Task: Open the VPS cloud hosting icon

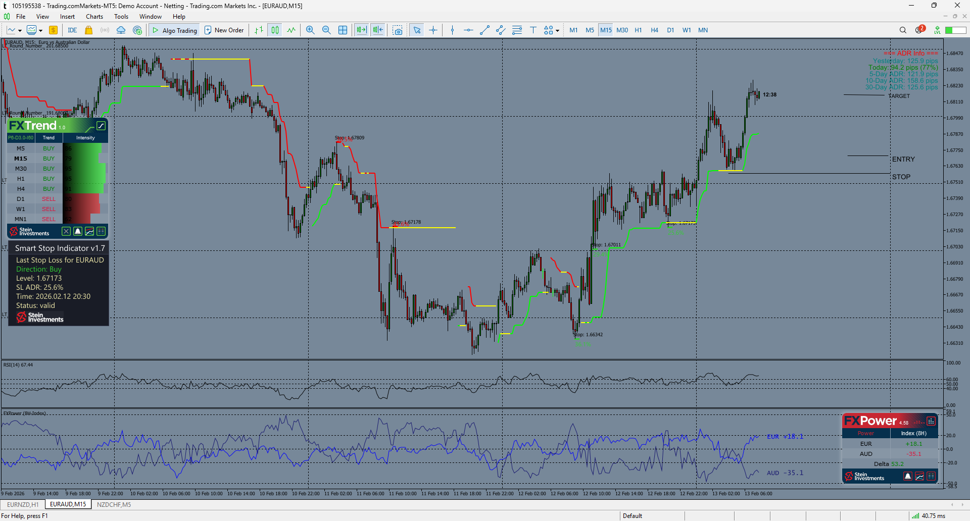Action: click(121, 30)
